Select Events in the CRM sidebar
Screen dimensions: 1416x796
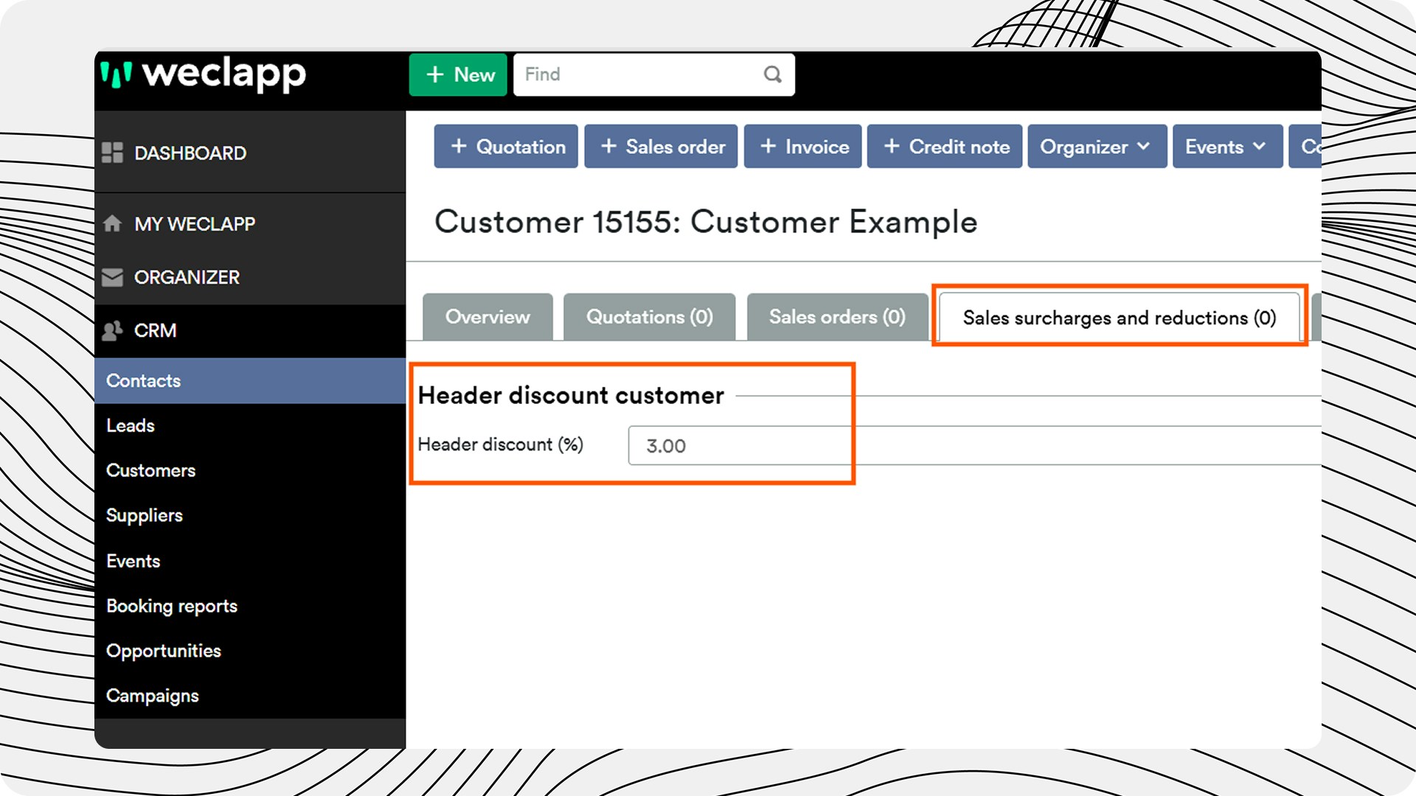click(250, 561)
